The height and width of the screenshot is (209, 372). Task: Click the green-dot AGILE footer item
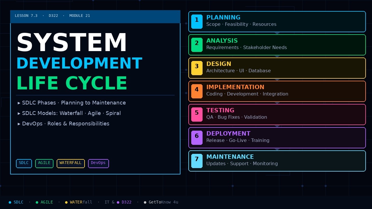point(44,202)
